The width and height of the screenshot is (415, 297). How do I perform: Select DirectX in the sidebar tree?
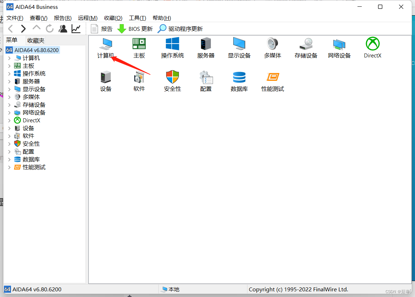click(x=32, y=121)
